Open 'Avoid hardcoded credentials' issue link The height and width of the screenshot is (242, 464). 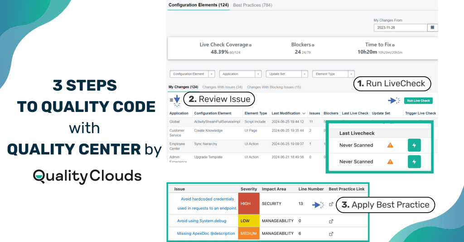(x=207, y=203)
